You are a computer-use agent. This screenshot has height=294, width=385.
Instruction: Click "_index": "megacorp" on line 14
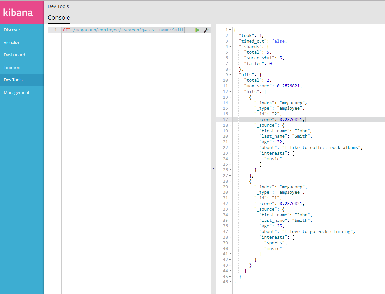280,103
